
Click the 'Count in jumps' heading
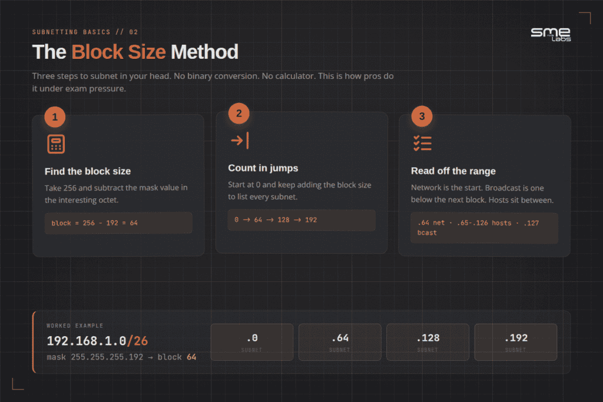pyautogui.click(x=263, y=168)
